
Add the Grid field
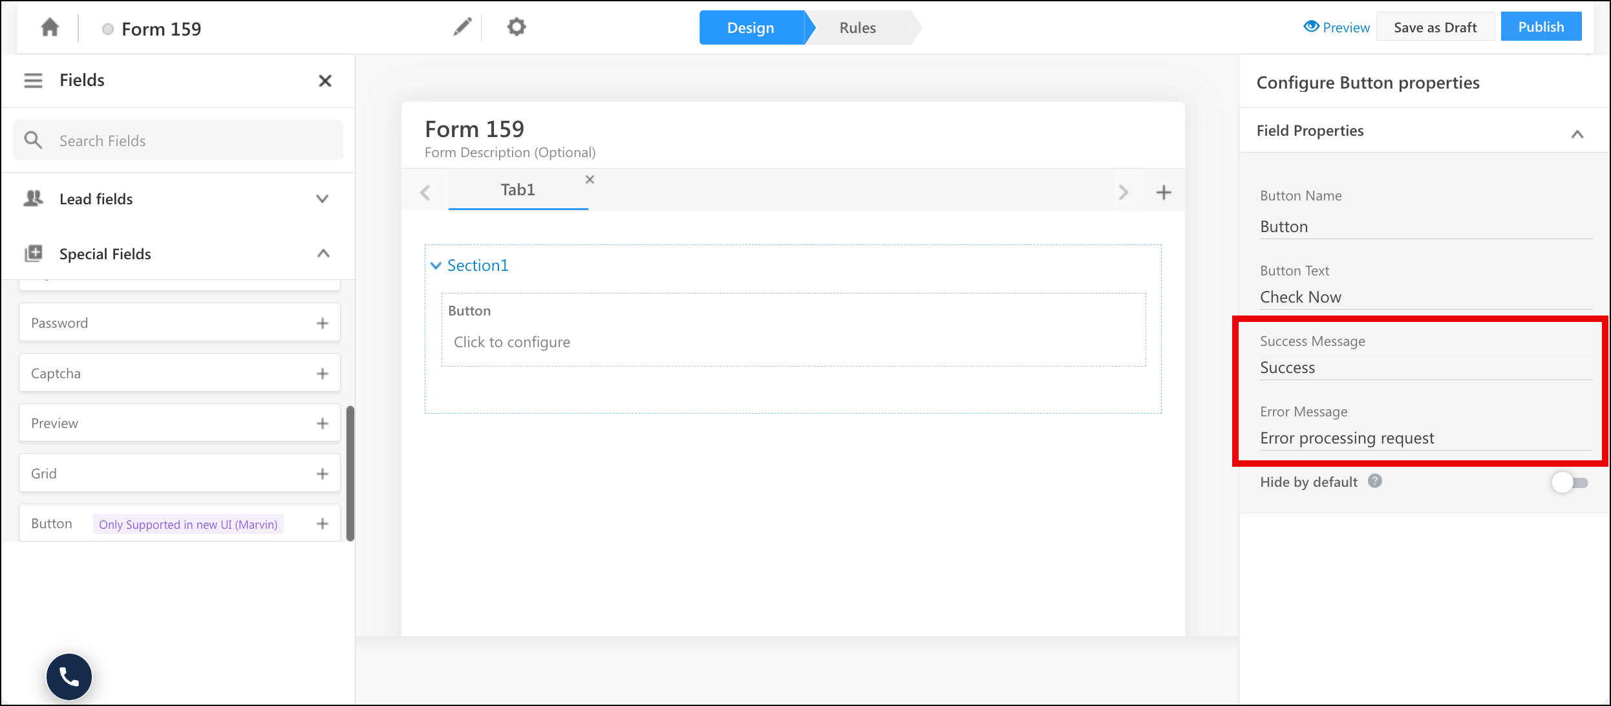pyautogui.click(x=323, y=474)
